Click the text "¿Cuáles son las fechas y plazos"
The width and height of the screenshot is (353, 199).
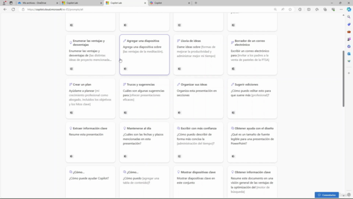click(x=143, y=134)
